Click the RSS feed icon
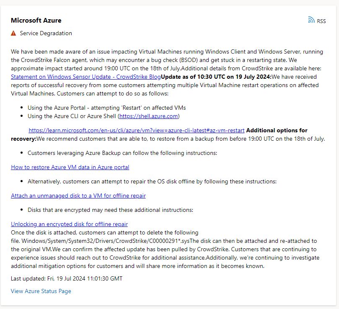This screenshot has width=339, height=309. (x=311, y=20)
